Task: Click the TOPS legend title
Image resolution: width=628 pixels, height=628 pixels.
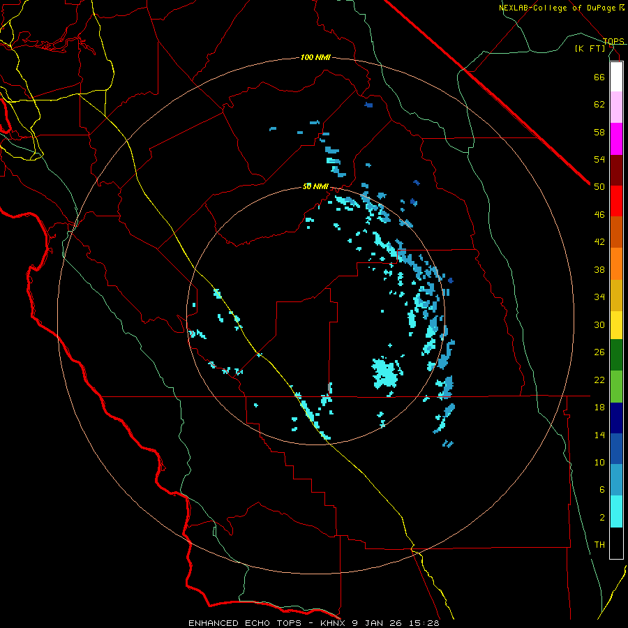Action: (x=613, y=41)
